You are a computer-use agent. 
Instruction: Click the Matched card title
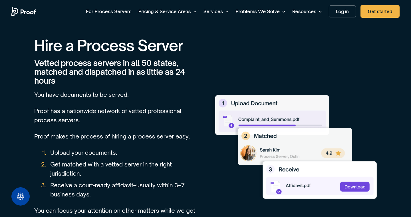(x=265, y=136)
